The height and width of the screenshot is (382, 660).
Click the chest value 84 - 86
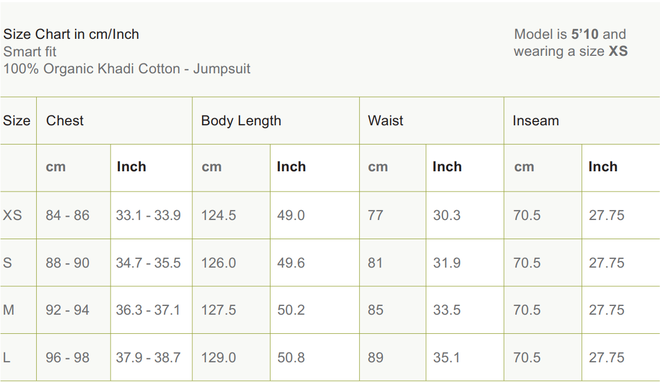click(67, 216)
